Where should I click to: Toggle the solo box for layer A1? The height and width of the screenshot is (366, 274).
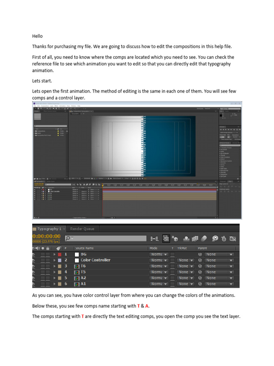[x=43, y=284]
